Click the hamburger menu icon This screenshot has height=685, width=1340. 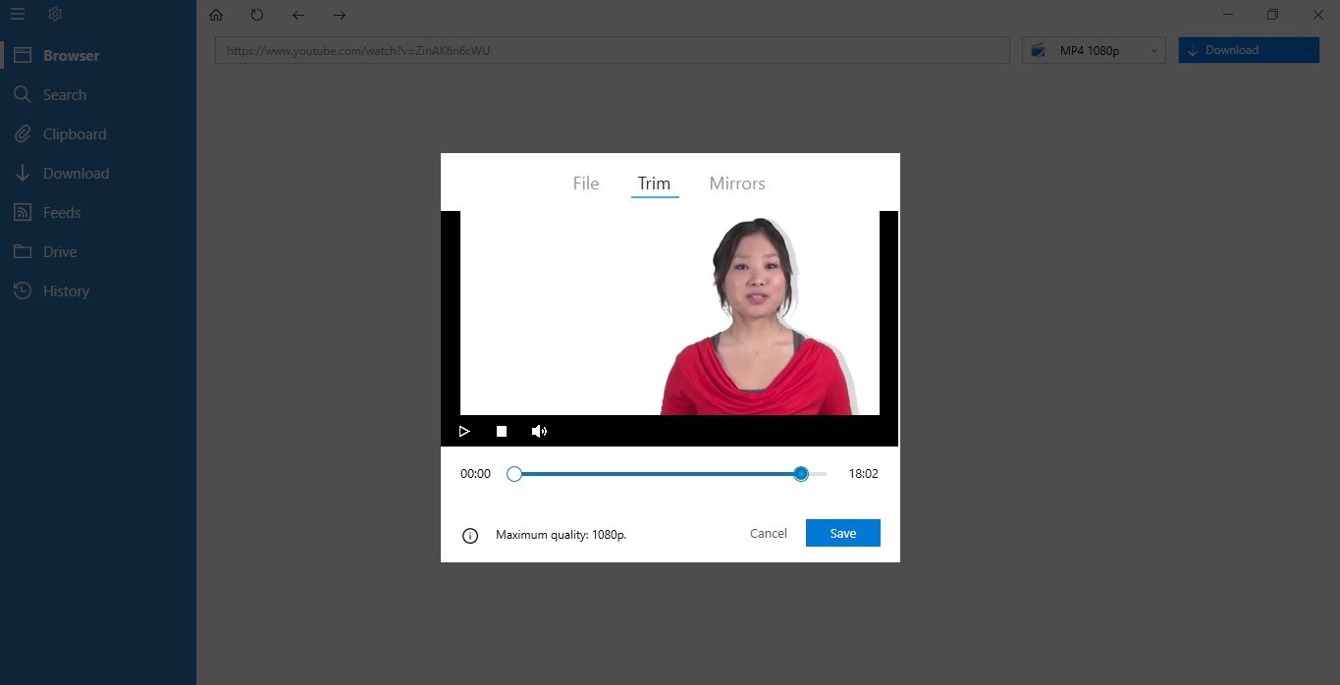[18, 15]
